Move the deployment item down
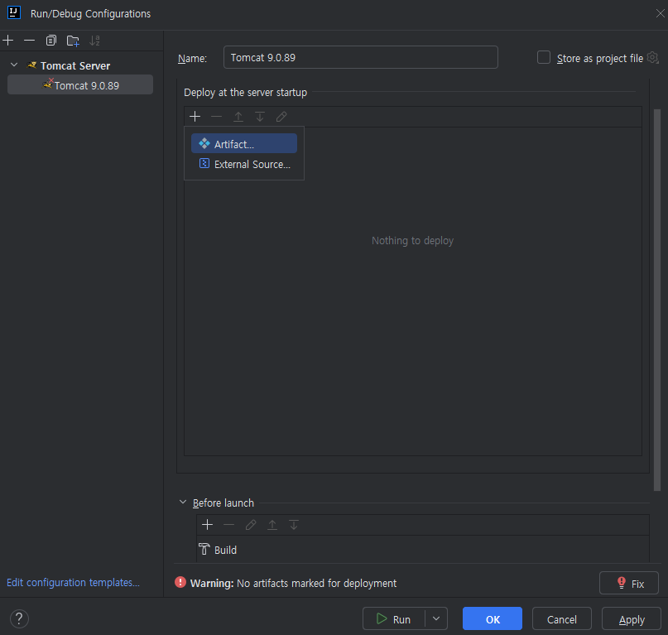Image resolution: width=668 pixels, height=635 pixels. tap(259, 117)
